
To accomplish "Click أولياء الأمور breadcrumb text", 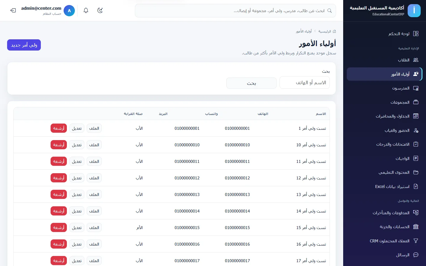I will pyautogui.click(x=304, y=31).
